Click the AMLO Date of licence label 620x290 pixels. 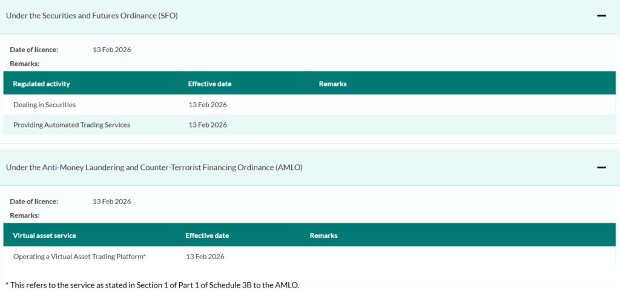tap(34, 202)
